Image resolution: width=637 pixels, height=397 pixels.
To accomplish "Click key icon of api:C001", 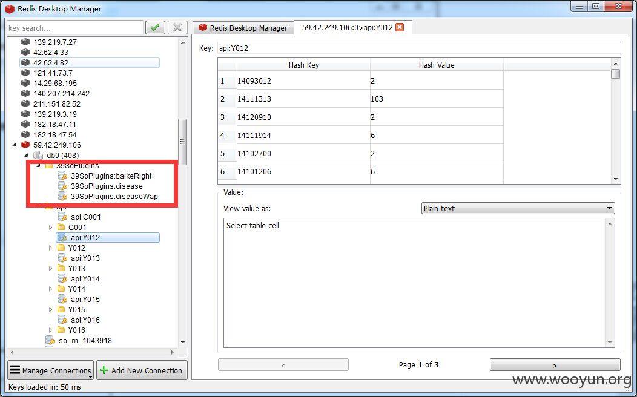I will click(x=62, y=217).
